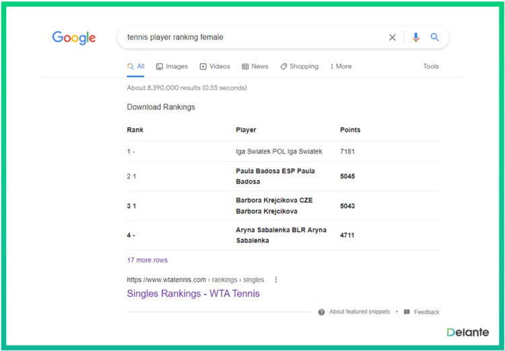Expand the 17 more rows link
The image size is (505, 351).
147,260
